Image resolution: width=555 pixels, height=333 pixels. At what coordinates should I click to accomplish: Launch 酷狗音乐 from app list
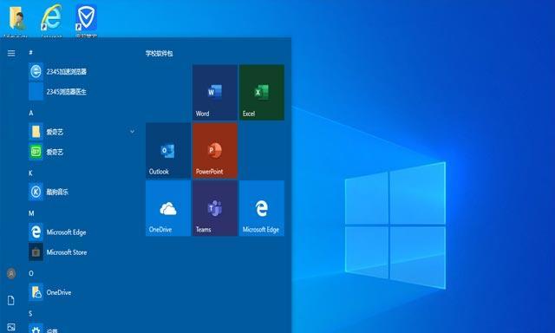click(x=83, y=192)
